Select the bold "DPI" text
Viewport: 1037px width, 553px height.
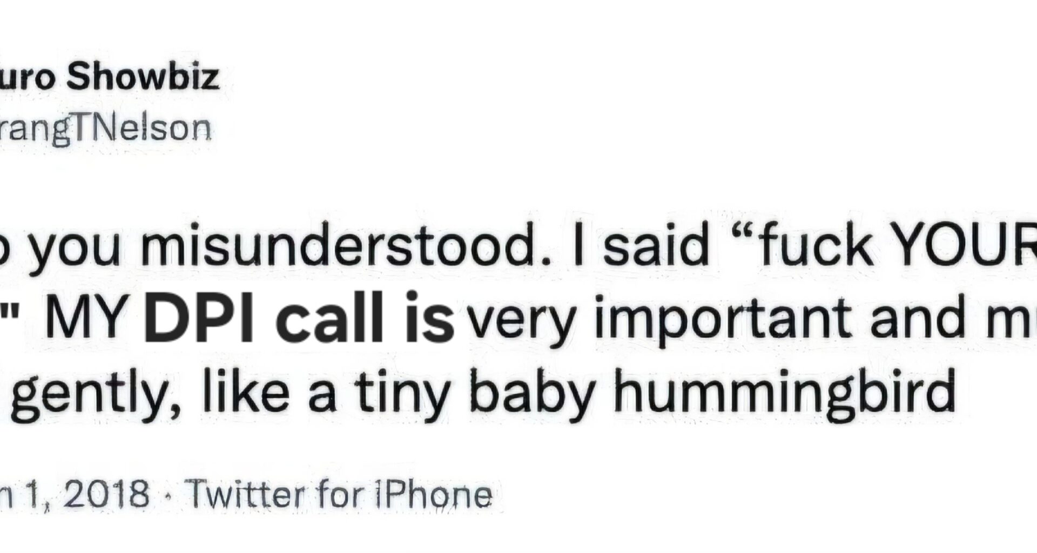click(199, 320)
